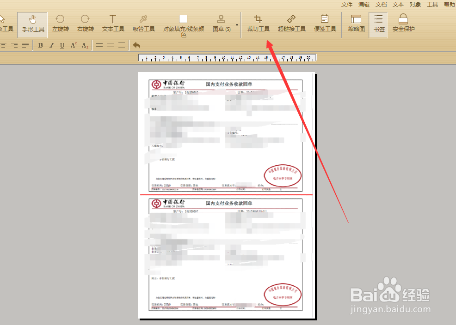456x325 pixels.
Task: Show the 缩略图 thumbnail panel
Action: click(356, 24)
